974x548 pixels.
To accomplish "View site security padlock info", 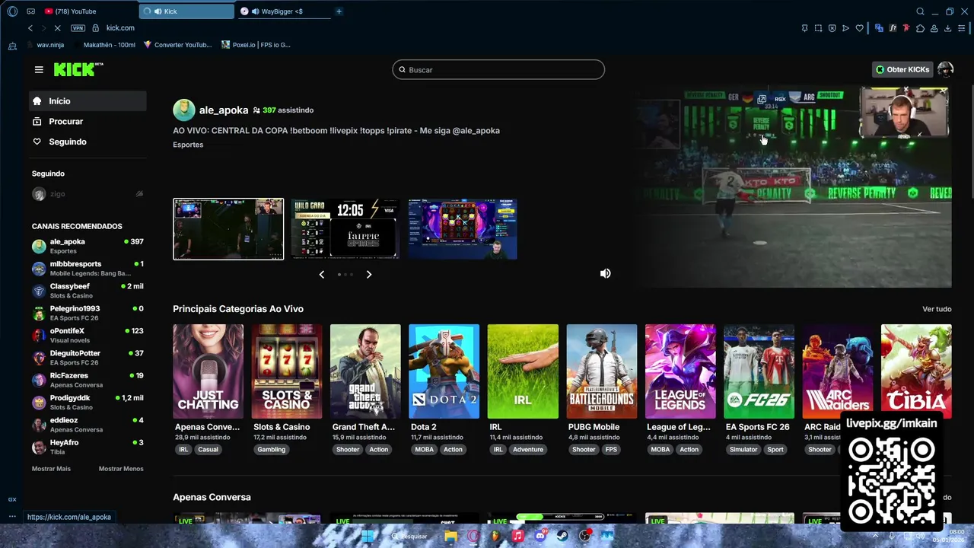I will [95, 28].
